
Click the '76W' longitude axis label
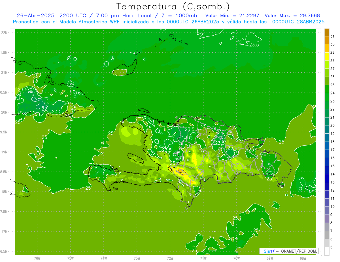[37, 258]
